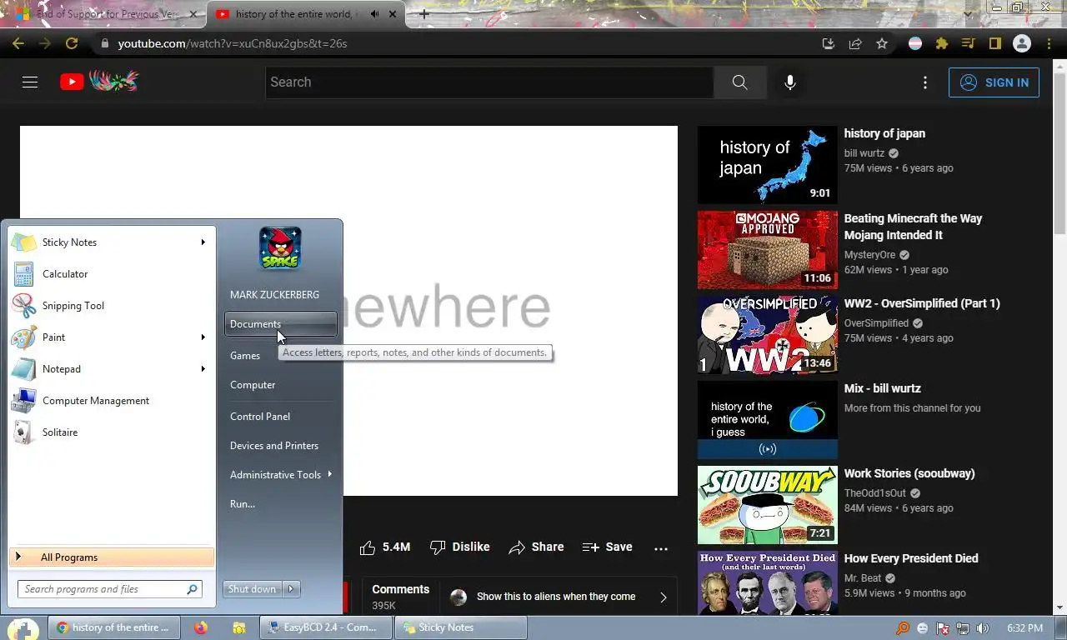
Task: Expand the Comments section chevron
Action: pyautogui.click(x=664, y=597)
